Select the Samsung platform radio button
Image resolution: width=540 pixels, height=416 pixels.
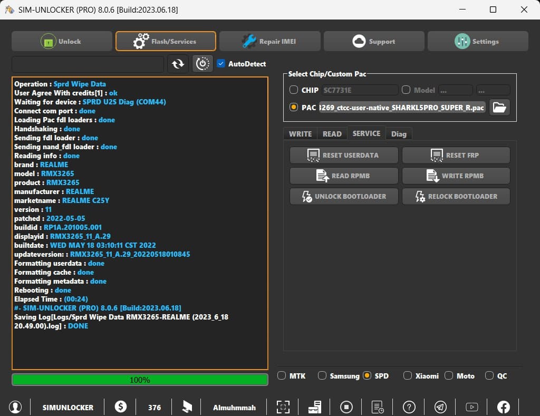click(322, 375)
